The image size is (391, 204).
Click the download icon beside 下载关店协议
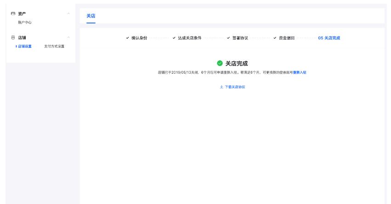221,87
